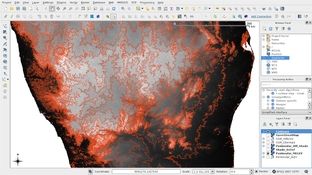Uncheck the Contours layer visibility
Screen dimensions: 312x175
[x=268, y=132]
